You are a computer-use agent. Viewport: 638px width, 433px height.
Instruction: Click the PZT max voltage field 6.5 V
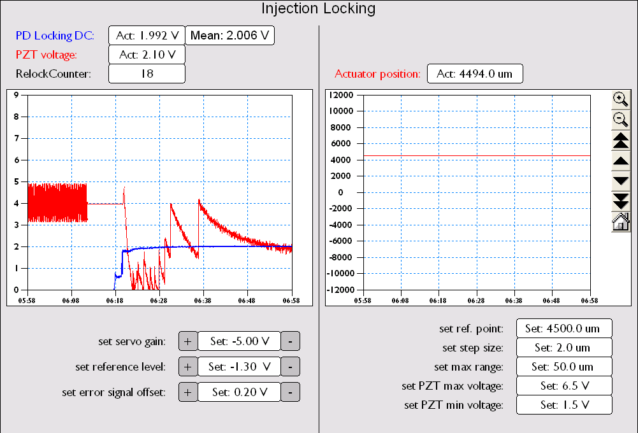[x=564, y=386]
